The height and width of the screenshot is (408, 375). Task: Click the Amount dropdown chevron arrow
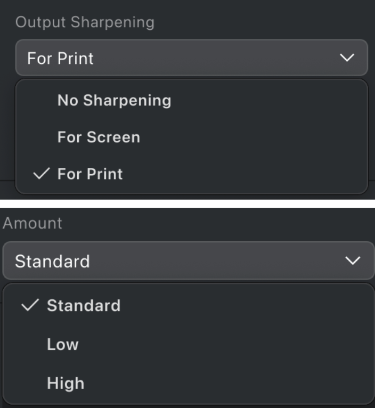[352, 260]
